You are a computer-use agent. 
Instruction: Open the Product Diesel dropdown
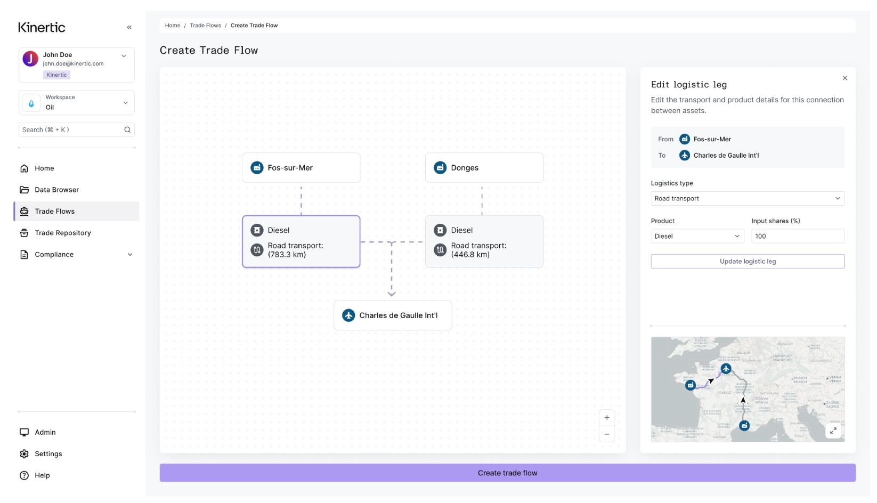coord(697,236)
